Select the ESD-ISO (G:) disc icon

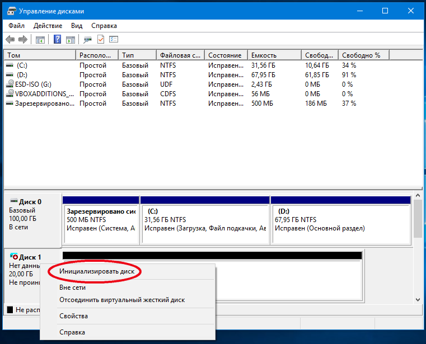tap(10, 84)
